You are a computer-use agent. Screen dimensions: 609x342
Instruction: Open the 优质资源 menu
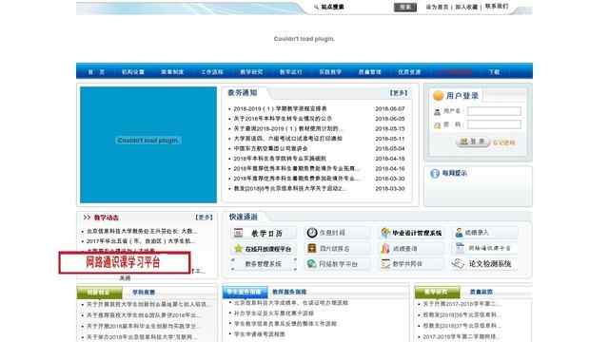(x=409, y=72)
